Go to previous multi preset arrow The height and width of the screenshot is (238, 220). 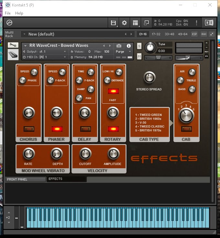coord(126,34)
